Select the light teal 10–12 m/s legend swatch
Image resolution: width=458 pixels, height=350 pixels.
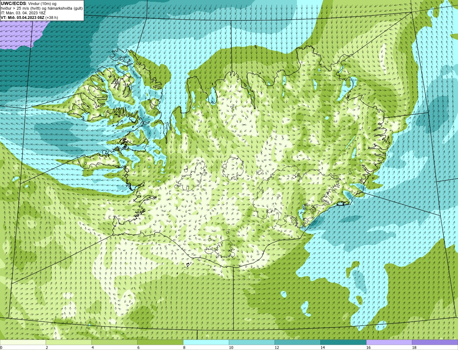click(252, 342)
